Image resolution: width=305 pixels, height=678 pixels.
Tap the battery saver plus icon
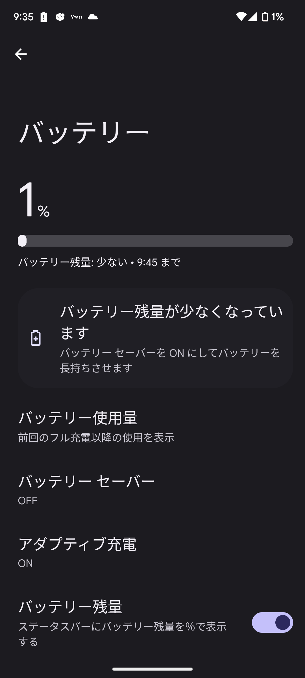click(x=36, y=338)
